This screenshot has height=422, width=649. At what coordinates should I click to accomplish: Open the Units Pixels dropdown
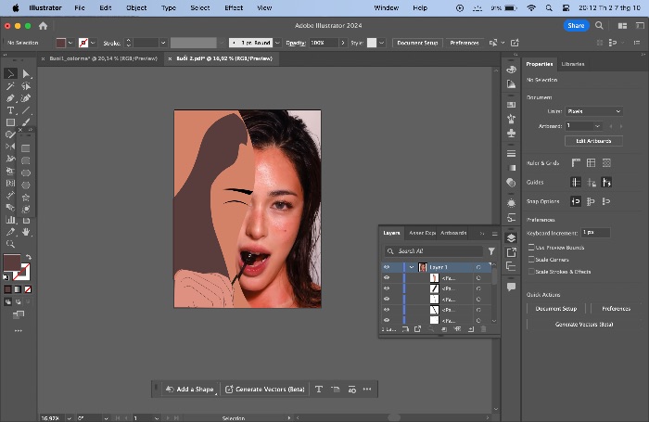pos(594,111)
